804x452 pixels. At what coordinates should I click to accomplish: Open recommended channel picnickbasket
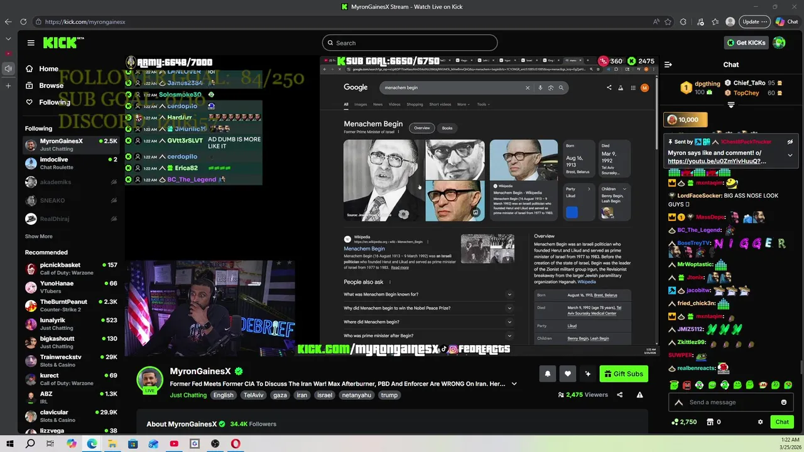point(71,269)
